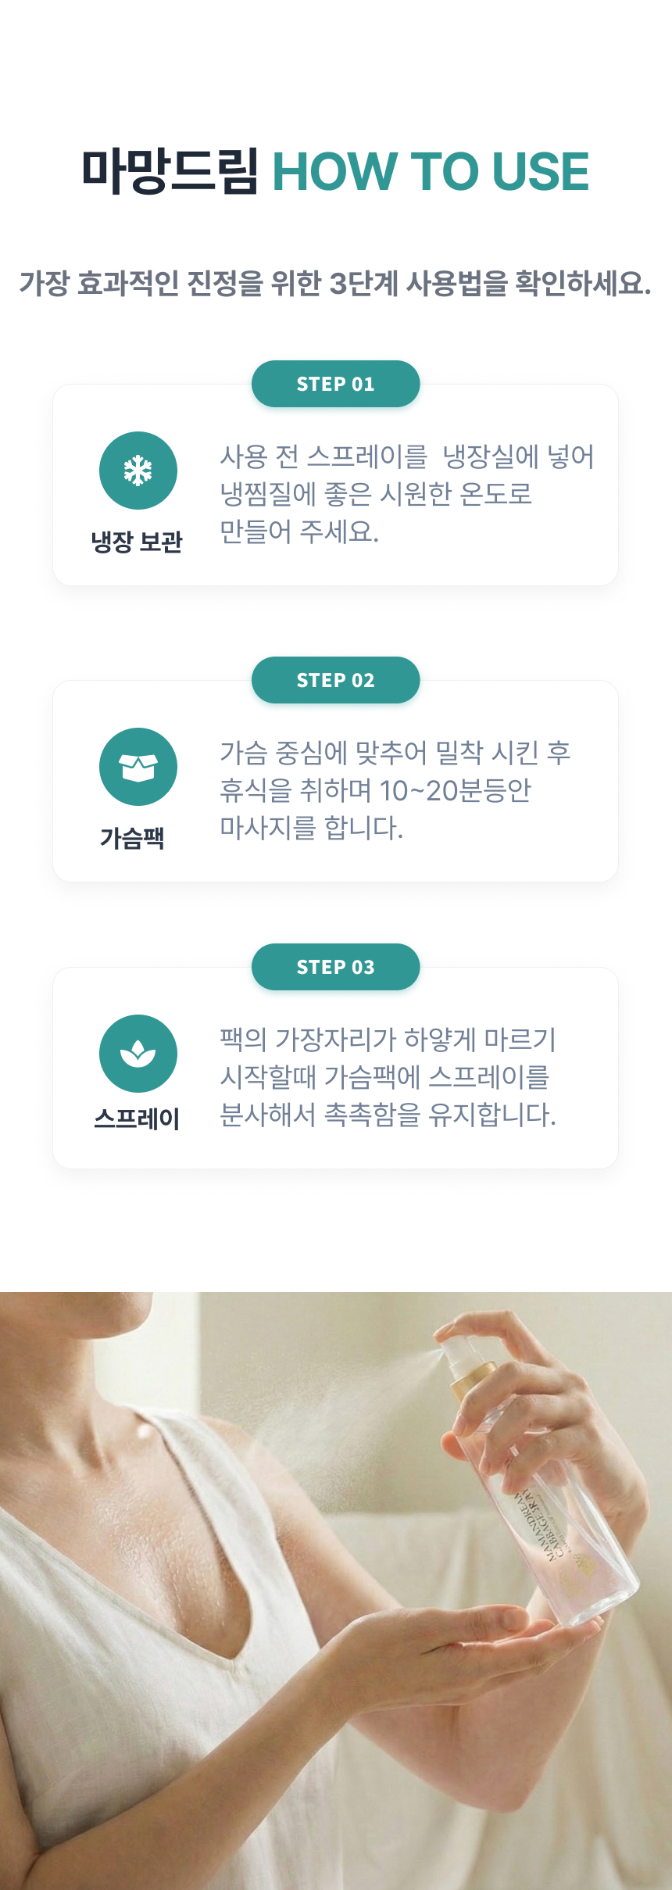Click the 스프레이 label under the leaf icon
This screenshot has width=672, height=1890.
pyautogui.click(x=137, y=1119)
